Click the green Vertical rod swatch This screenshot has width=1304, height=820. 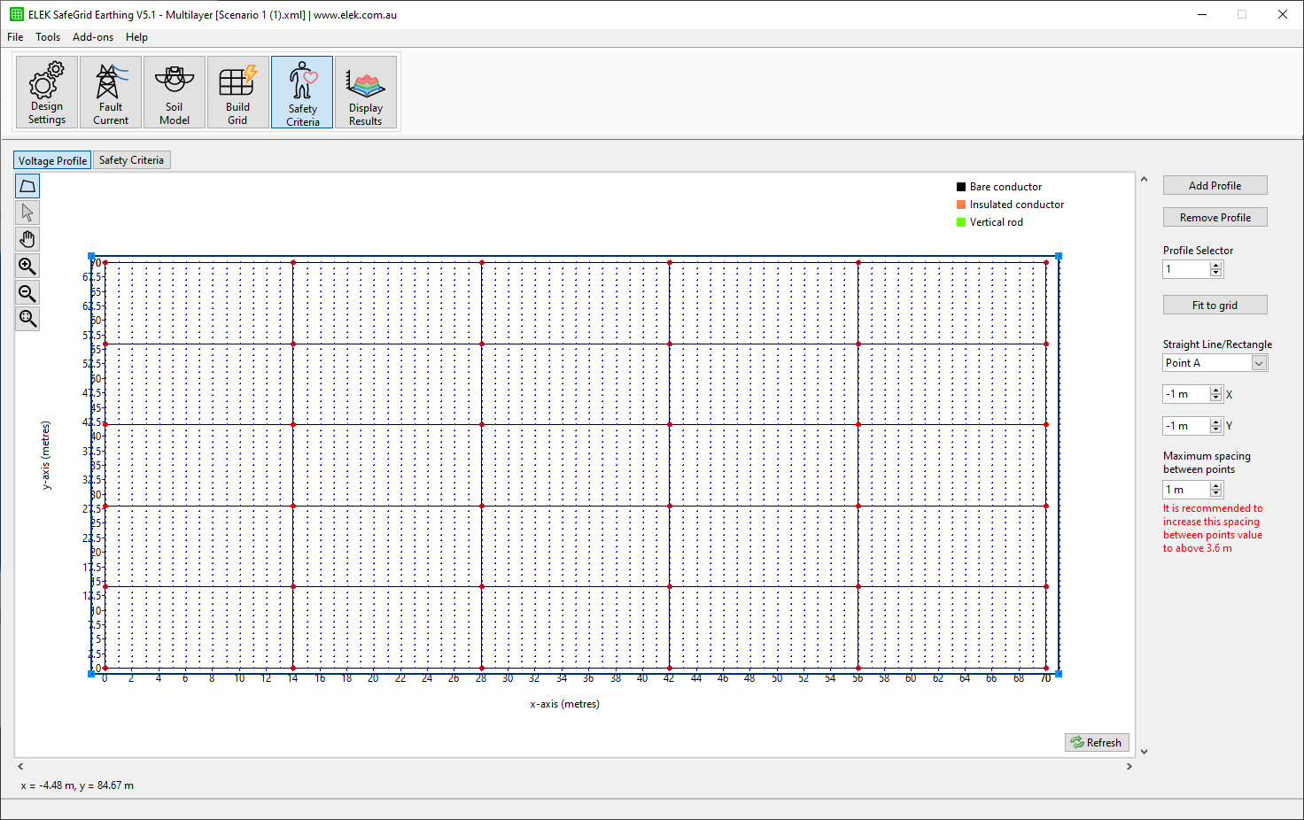point(960,222)
